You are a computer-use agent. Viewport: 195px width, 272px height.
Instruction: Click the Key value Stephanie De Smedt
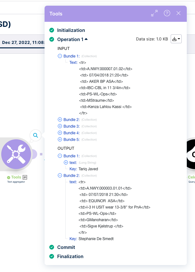(x=96, y=239)
